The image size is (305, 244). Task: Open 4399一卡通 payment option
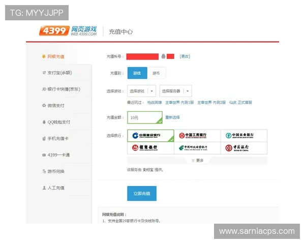[58, 155]
